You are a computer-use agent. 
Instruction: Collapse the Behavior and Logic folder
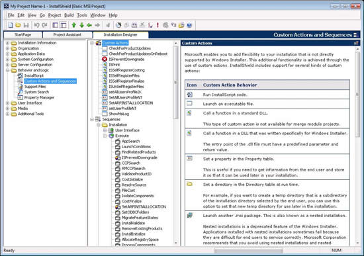point(7,70)
